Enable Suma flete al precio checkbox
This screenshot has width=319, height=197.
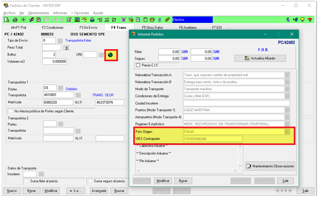point(27,181)
